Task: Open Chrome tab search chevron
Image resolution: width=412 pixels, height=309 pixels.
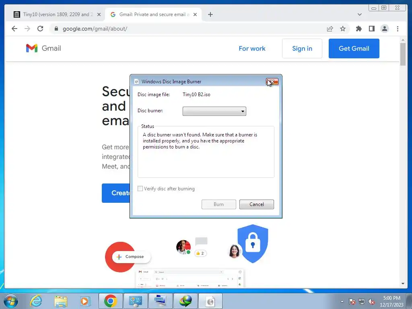Action: pos(360,14)
